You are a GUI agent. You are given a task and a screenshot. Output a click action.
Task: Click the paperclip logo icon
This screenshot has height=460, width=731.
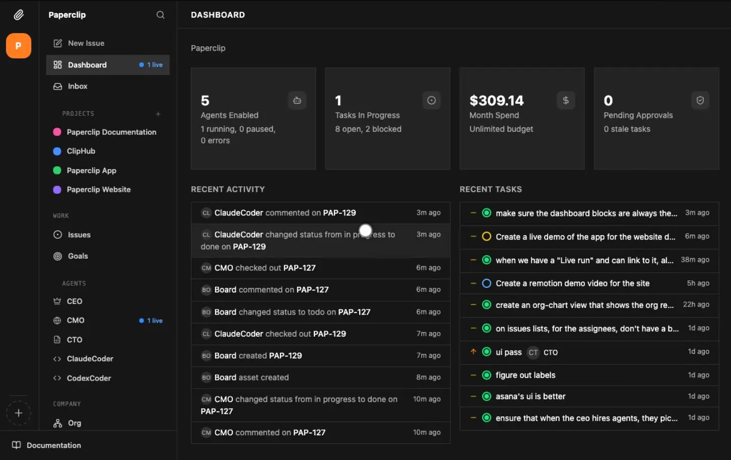pos(19,15)
